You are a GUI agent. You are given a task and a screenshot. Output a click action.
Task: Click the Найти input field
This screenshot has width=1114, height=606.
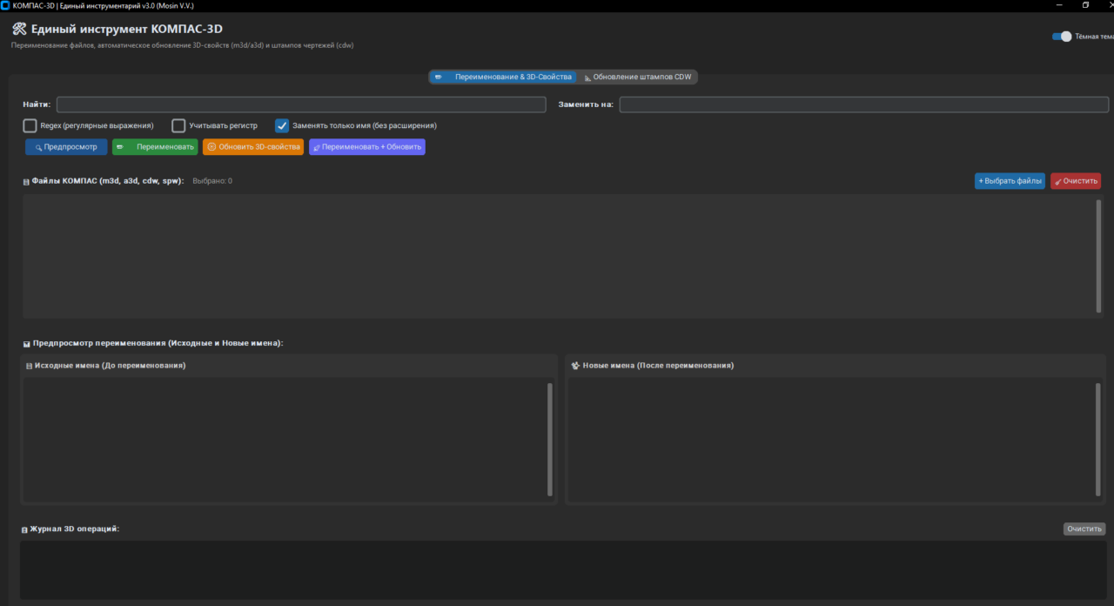[301, 104]
